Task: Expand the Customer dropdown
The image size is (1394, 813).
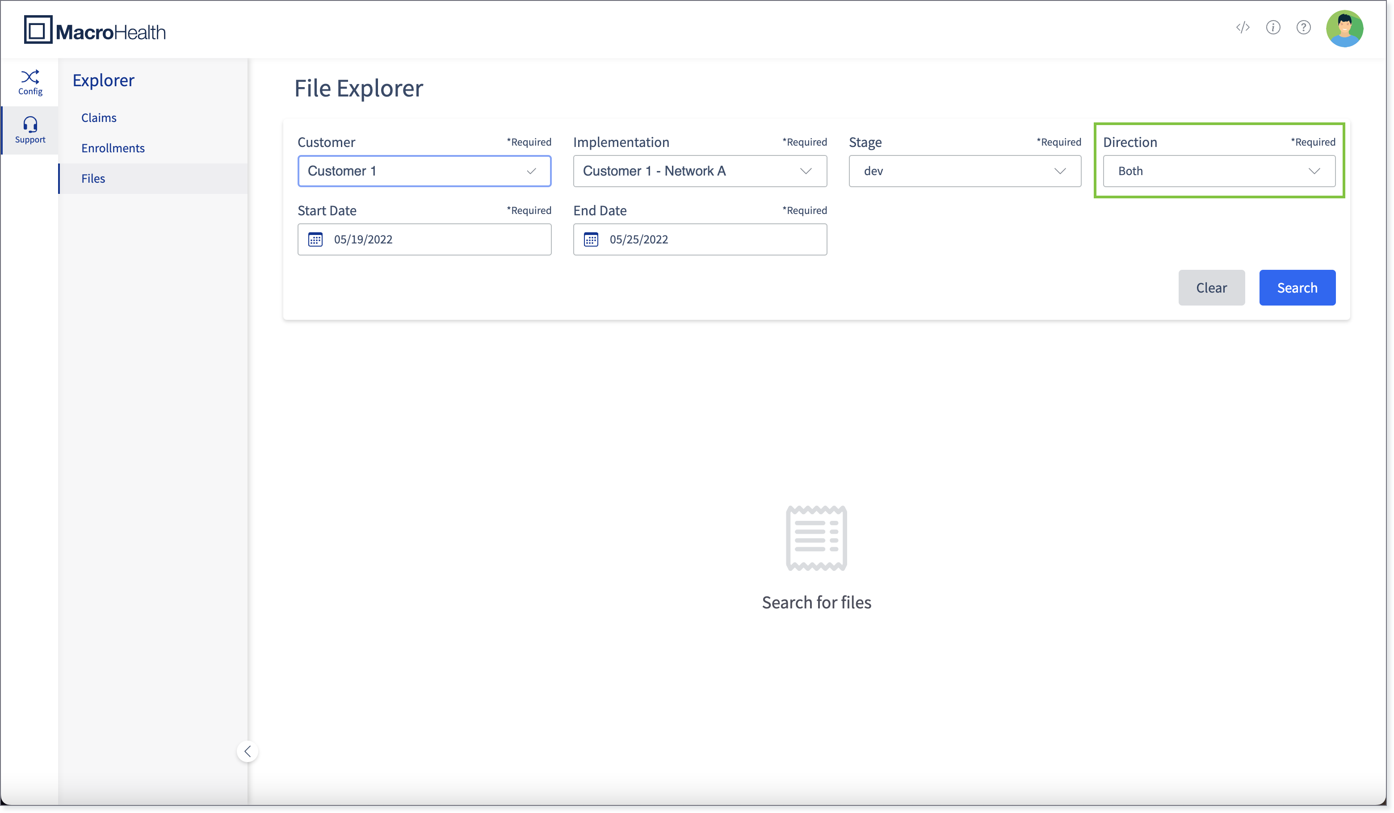Action: (424, 171)
